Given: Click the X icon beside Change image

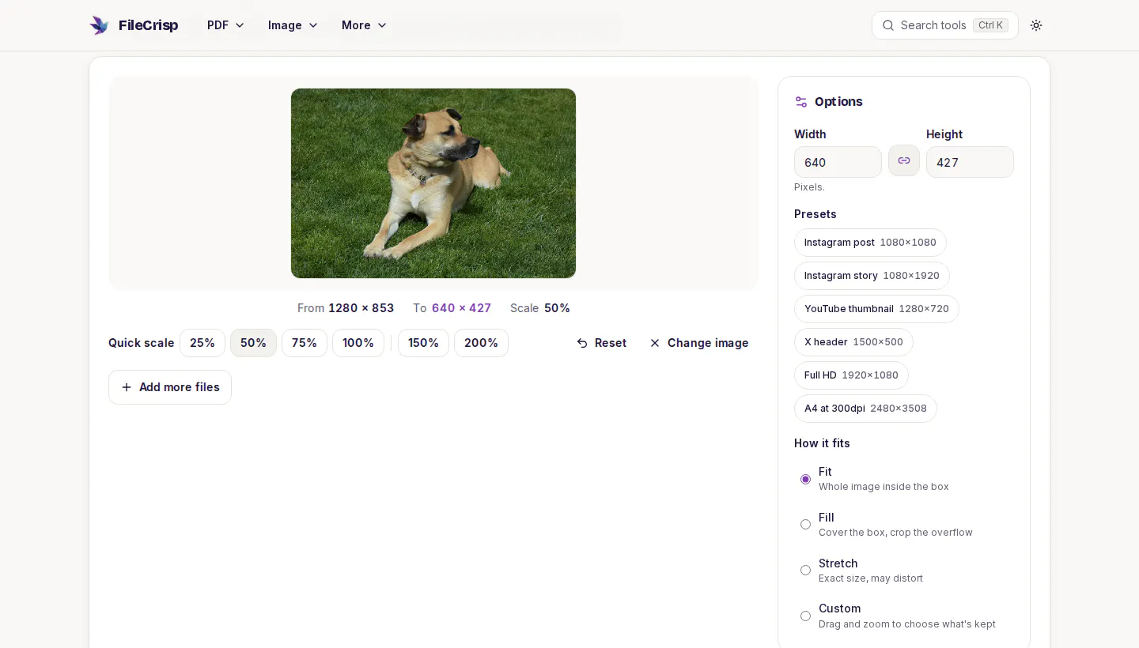Looking at the screenshot, I should point(655,343).
